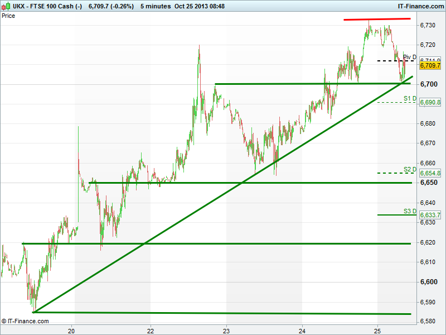Click the 6,660 price axis label

pos(428,163)
